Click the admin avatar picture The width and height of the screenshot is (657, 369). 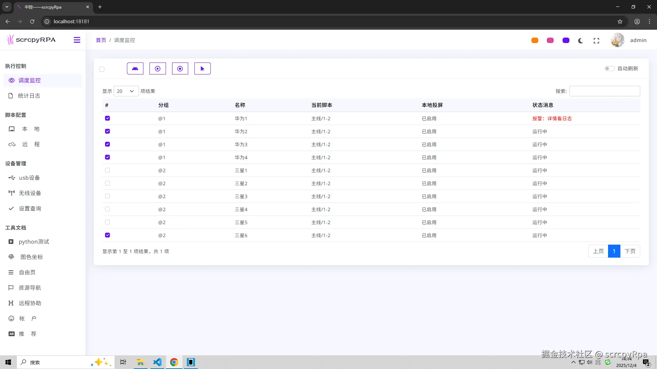[617, 40]
